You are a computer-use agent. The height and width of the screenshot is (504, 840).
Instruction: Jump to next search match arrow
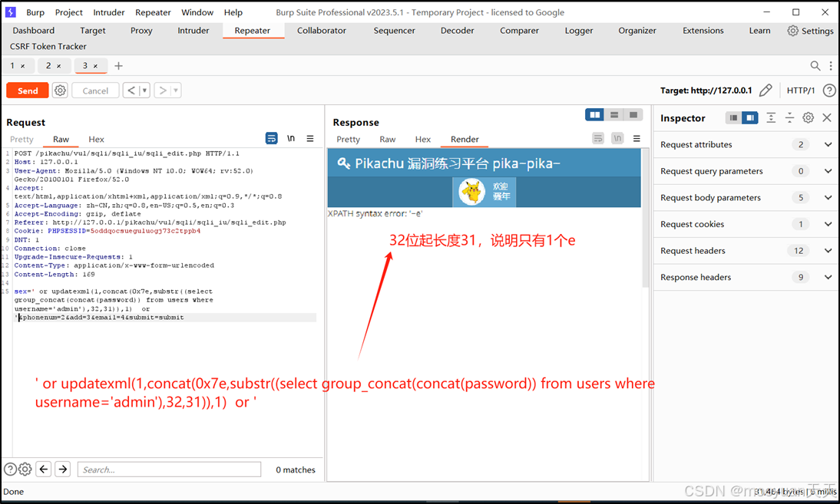click(x=63, y=469)
